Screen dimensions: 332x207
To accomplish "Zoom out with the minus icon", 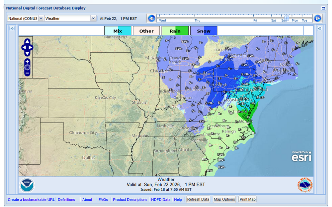I will (27, 73).
